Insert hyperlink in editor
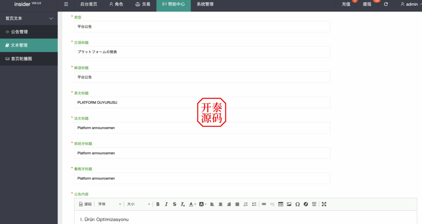This screenshot has width=422, height=224. tap(264, 204)
